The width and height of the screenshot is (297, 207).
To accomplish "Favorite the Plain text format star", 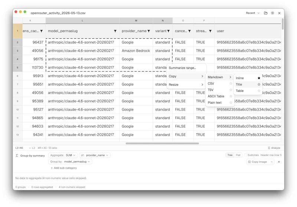I will click(231, 102).
